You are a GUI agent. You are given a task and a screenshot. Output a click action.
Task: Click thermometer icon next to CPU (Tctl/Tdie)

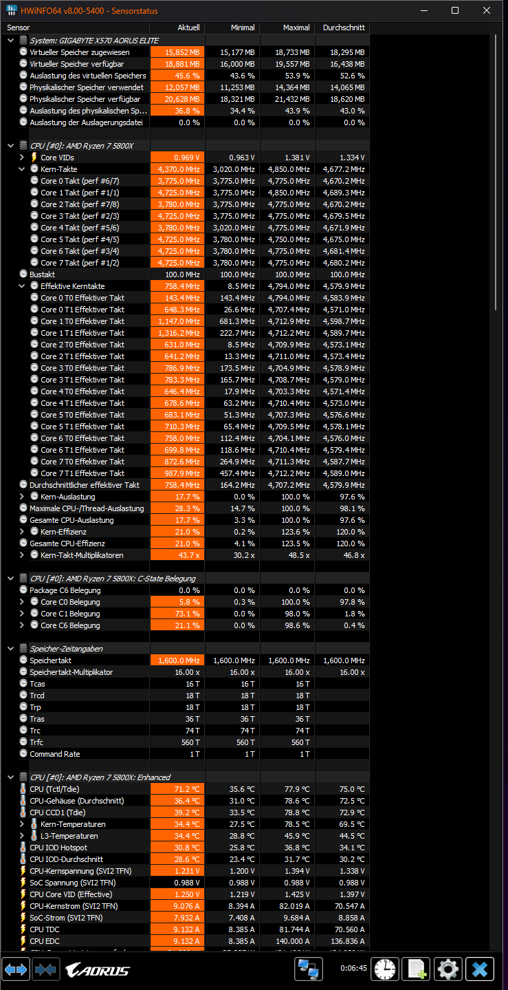tap(23, 789)
